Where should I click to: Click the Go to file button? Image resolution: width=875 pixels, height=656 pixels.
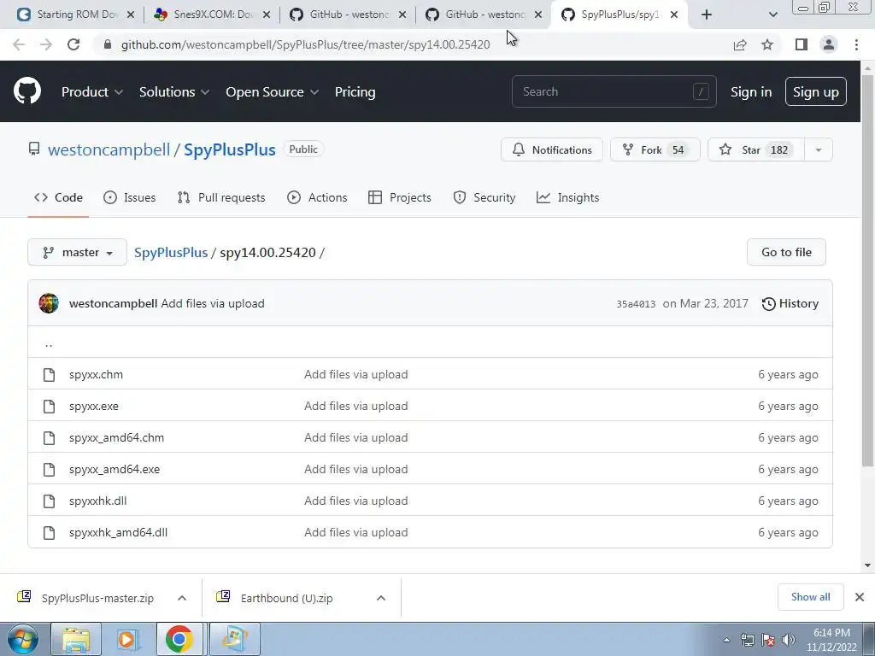point(786,252)
